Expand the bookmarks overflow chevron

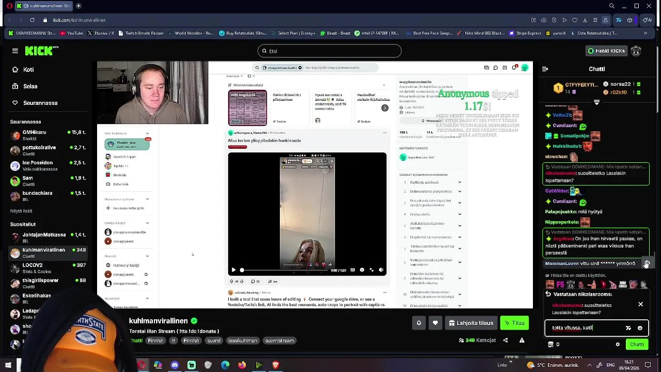(x=645, y=33)
